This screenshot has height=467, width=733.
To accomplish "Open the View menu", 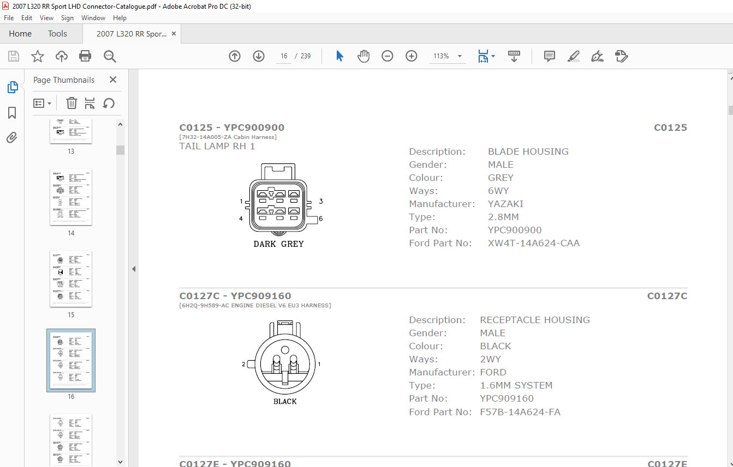I will [47, 18].
